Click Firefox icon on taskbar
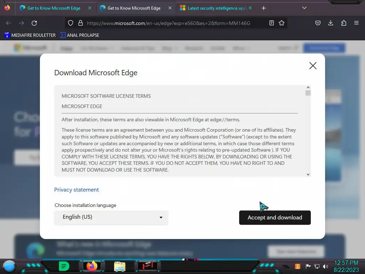The image size is (365, 274). tap(92, 266)
